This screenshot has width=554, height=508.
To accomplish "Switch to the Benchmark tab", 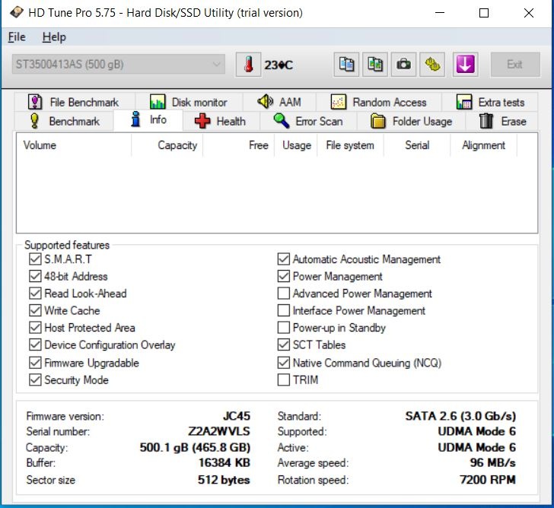I will 64,121.
